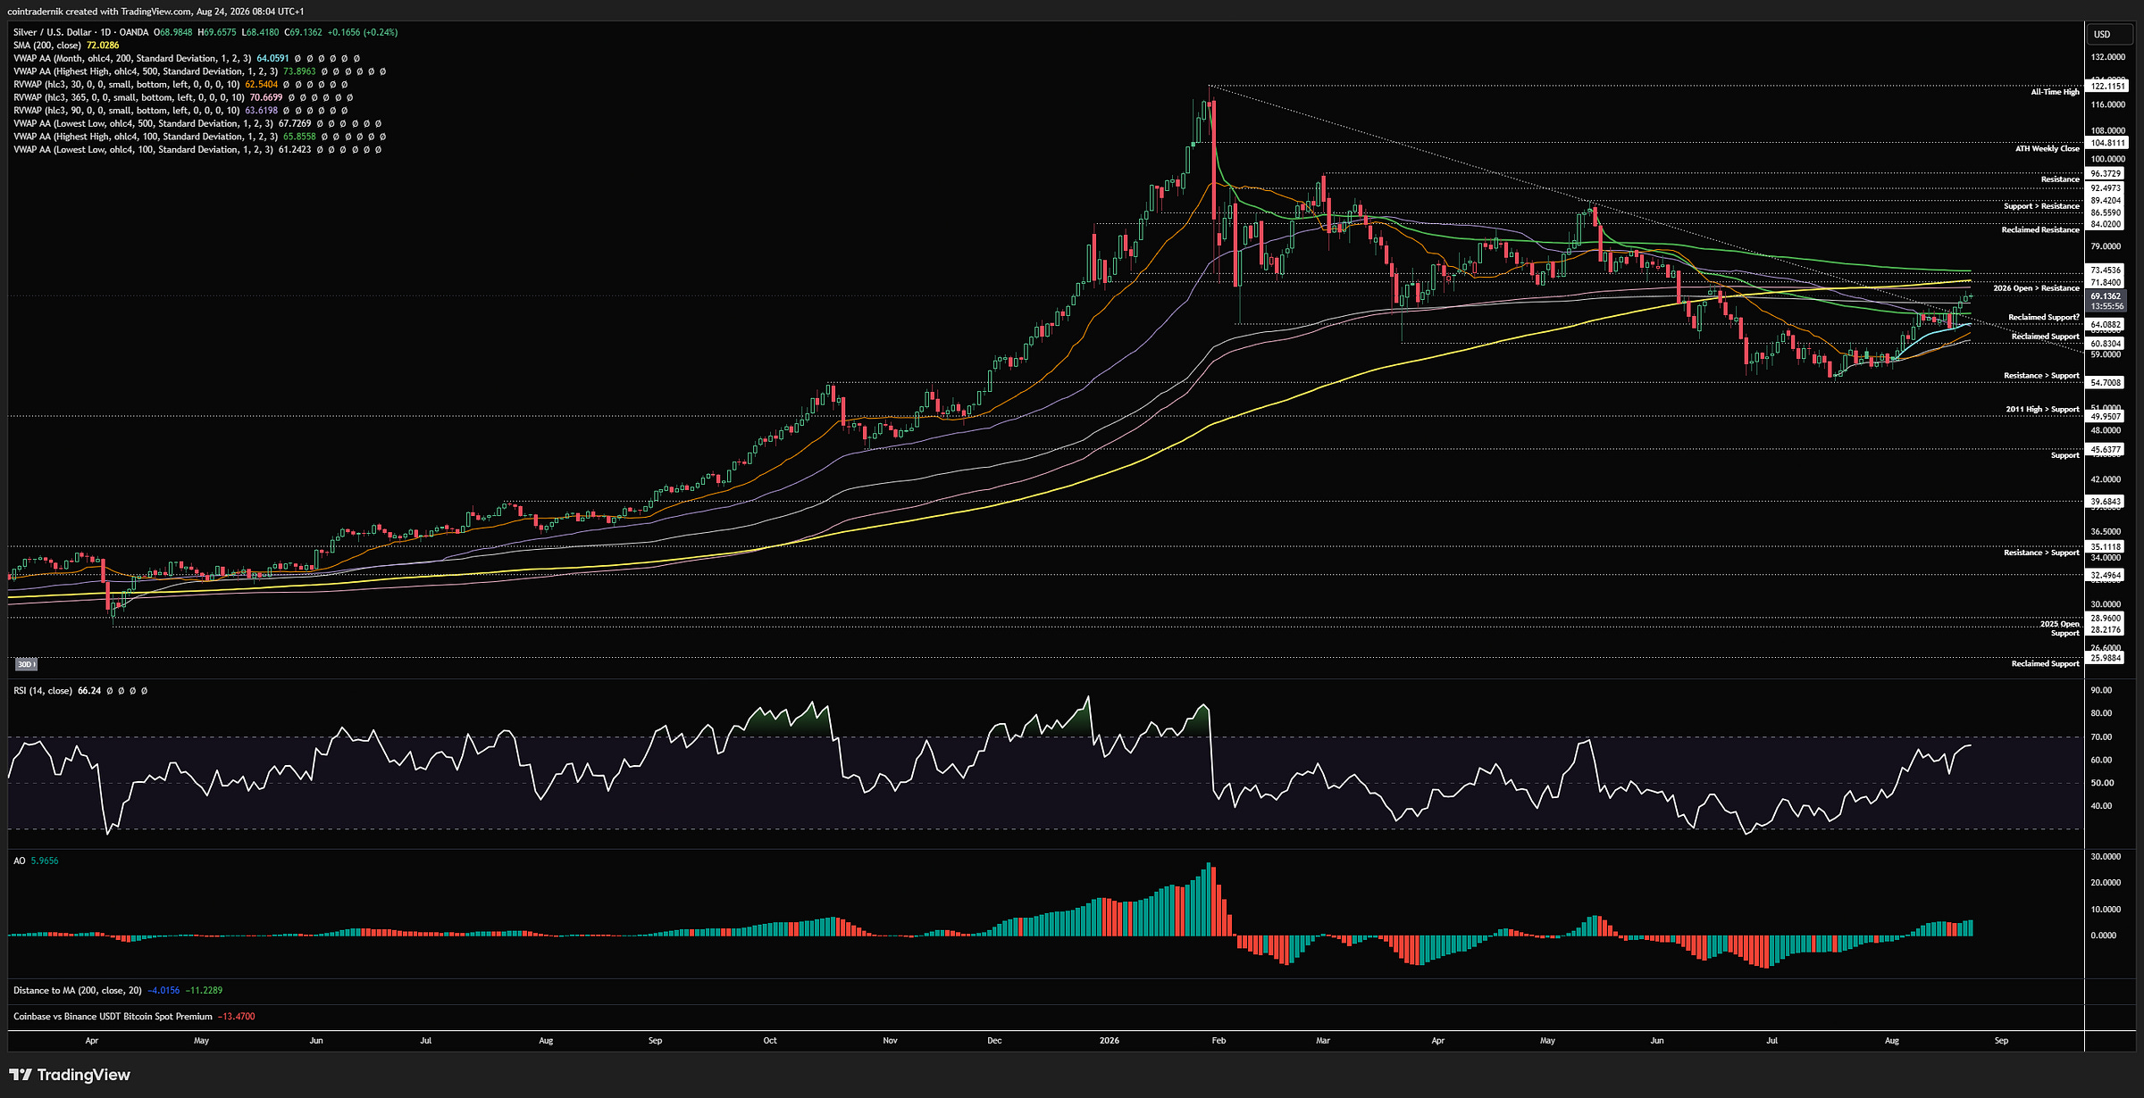Click the Dec marker on the time axis
This screenshot has width=2144, height=1098.
[x=994, y=1041]
